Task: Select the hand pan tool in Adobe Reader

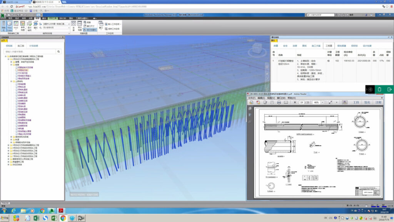Action: (x=345, y=103)
